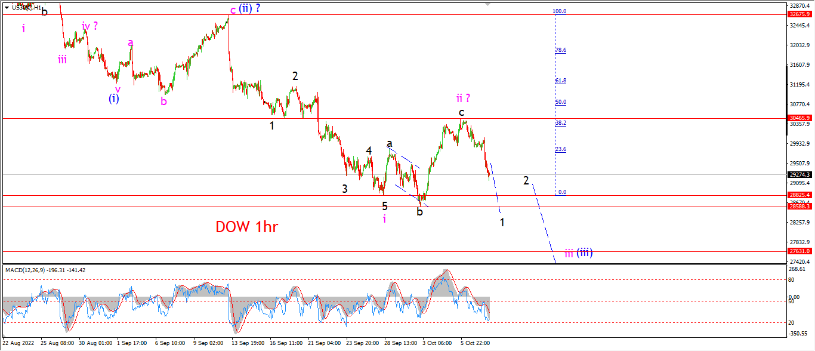Select the Fibonacci 100.0 level label

click(559, 11)
